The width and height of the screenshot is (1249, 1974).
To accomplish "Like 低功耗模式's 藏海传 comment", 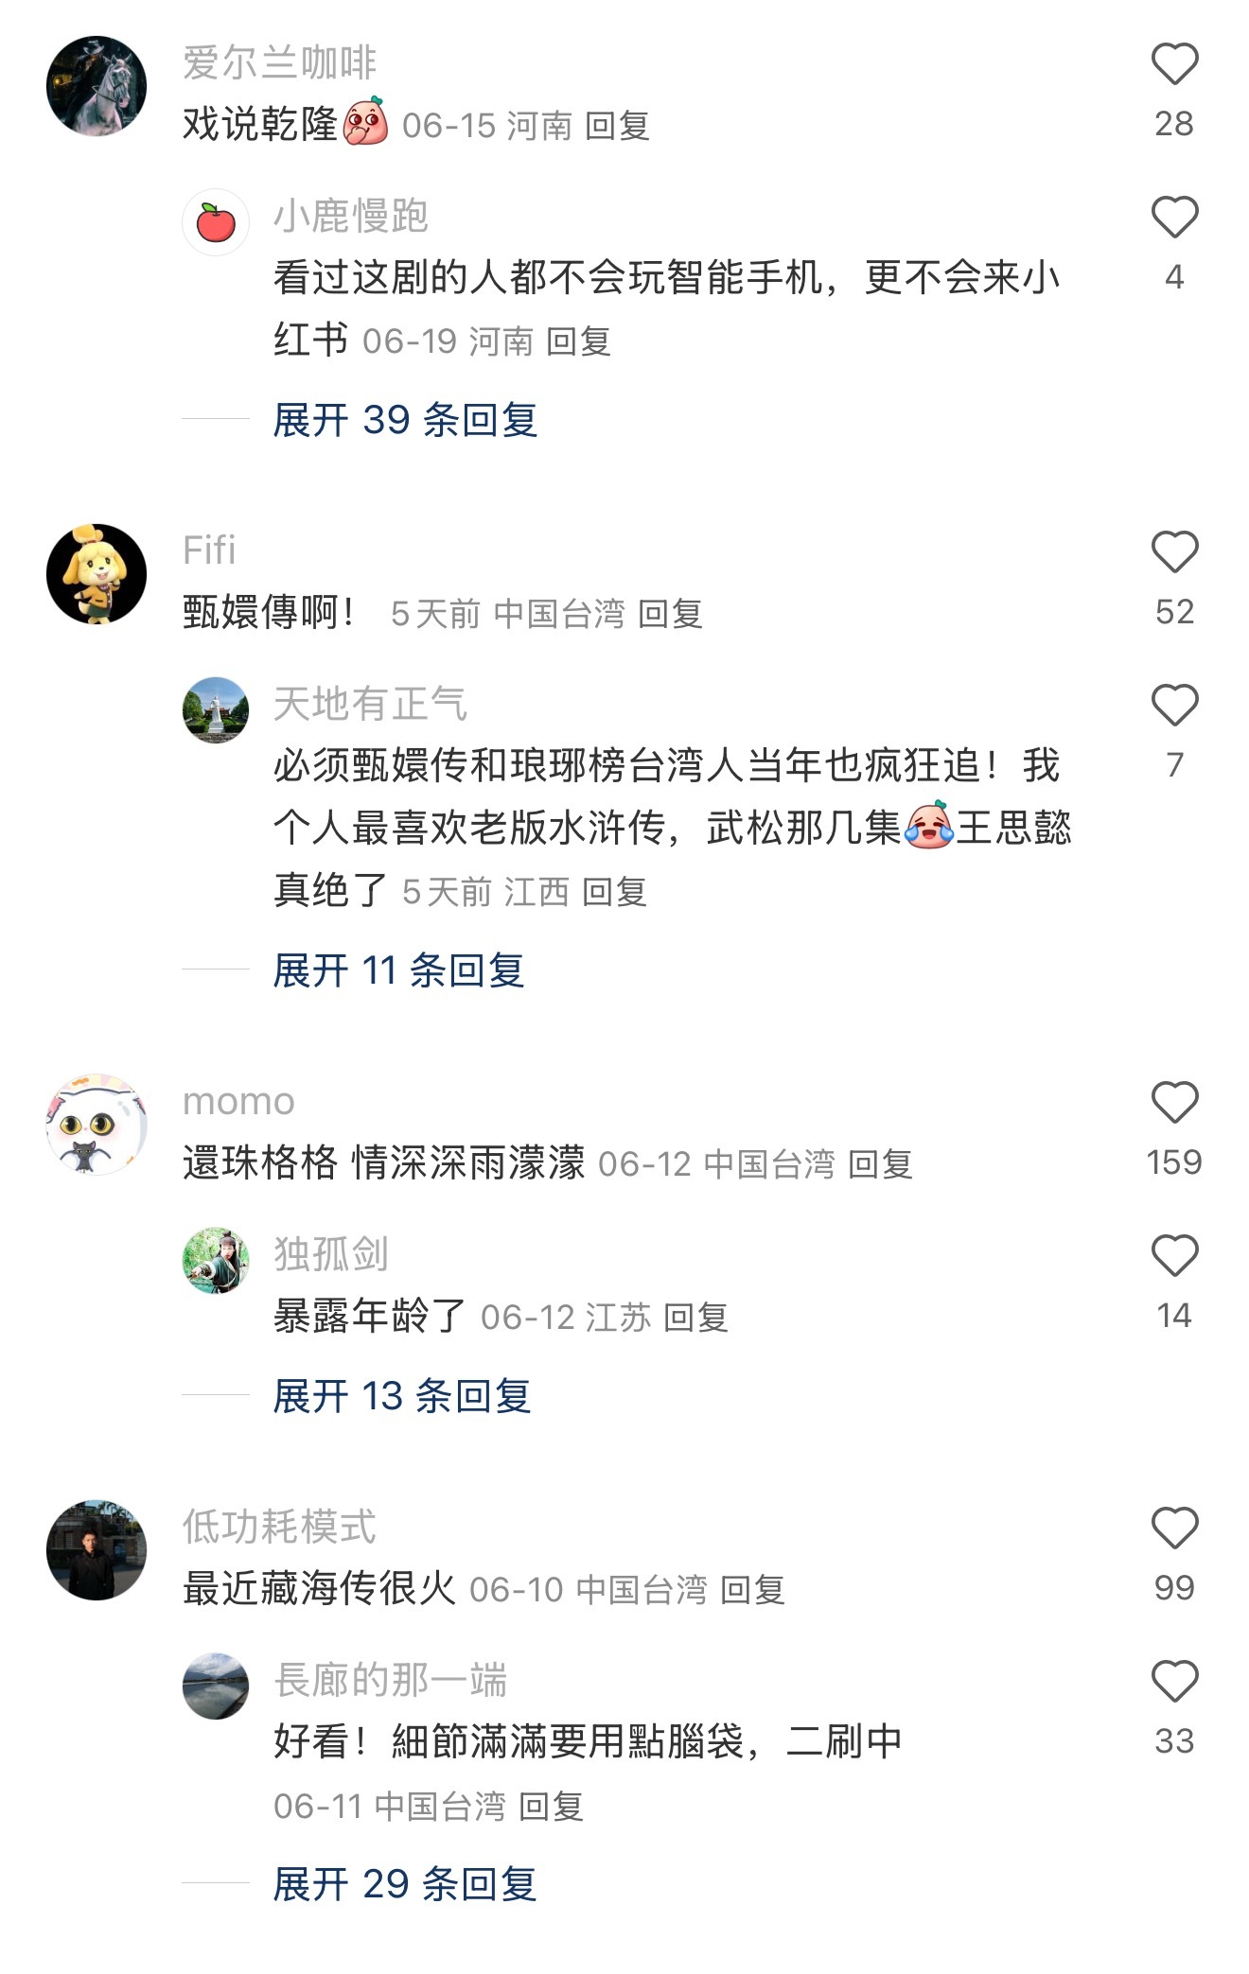I will coord(1174,1529).
